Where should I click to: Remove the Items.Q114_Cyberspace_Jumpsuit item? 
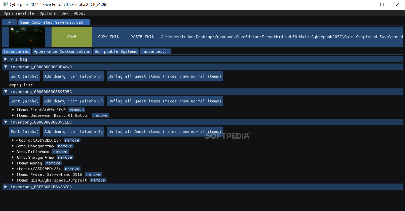coord(98,180)
